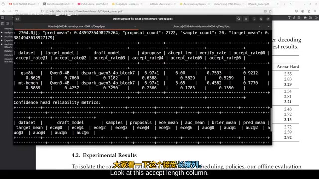Open Firefox View icon beside tabs
The height and width of the screenshot is (179, 319).
point(3,4)
